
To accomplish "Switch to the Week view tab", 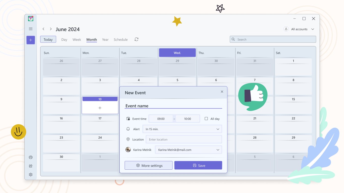I will pos(77,39).
